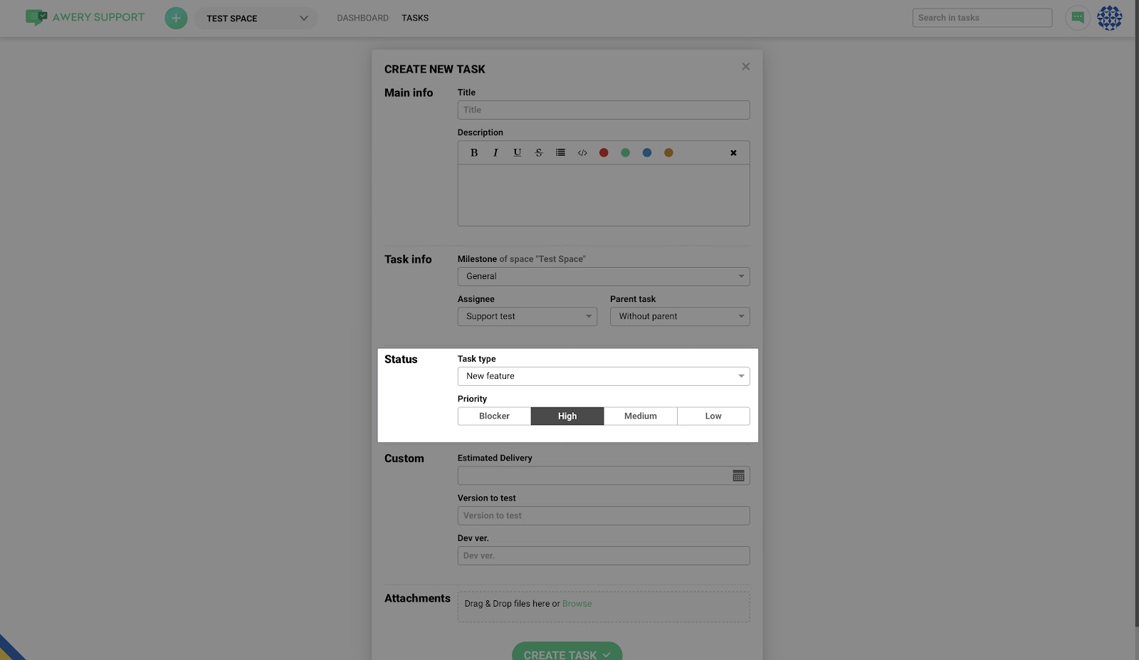Set priority to Blocker
Screen dimensions: 1139x660
[x=494, y=416]
